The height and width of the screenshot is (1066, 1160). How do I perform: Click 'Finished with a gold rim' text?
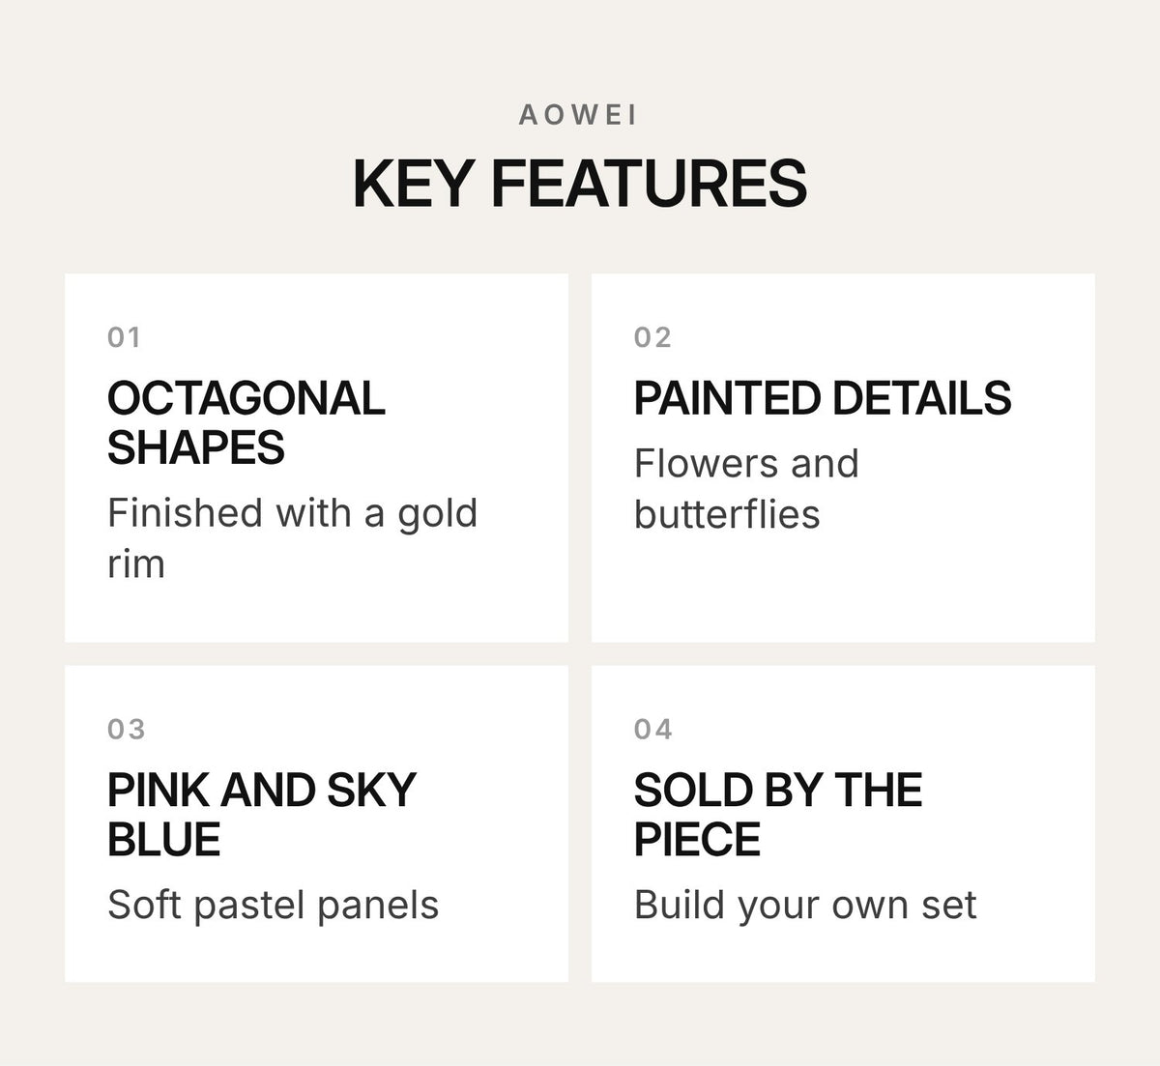point(293,538)
